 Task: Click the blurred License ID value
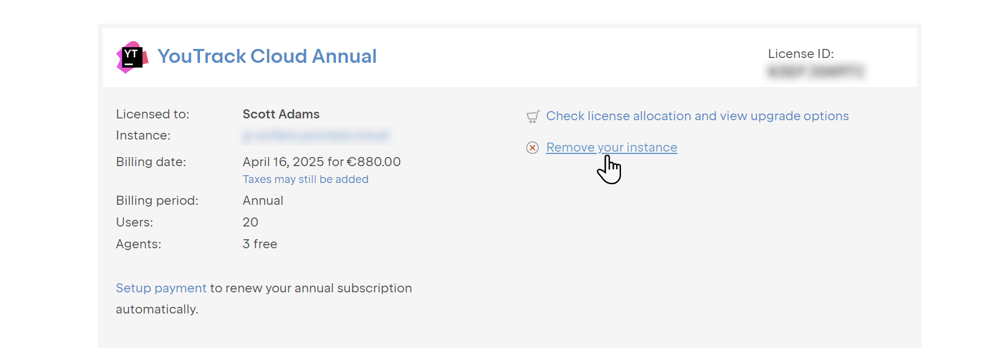click(815, 72)
